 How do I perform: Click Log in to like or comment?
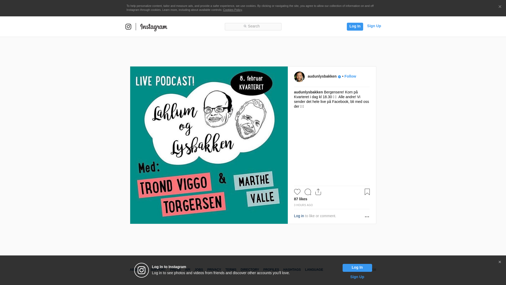pyautogui.click(x=299, y=216)
